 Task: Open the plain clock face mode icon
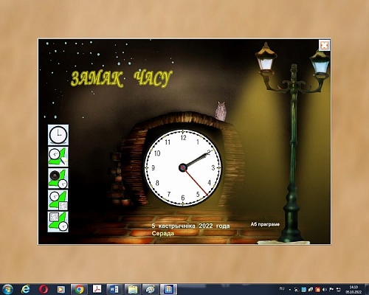(x=58, y=135)
